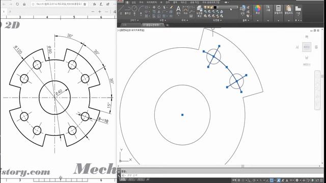Viewport: 326px width, 183px height.
Task: Expand the Annotation panel title dropdown
Action: (x=184, y=20)
